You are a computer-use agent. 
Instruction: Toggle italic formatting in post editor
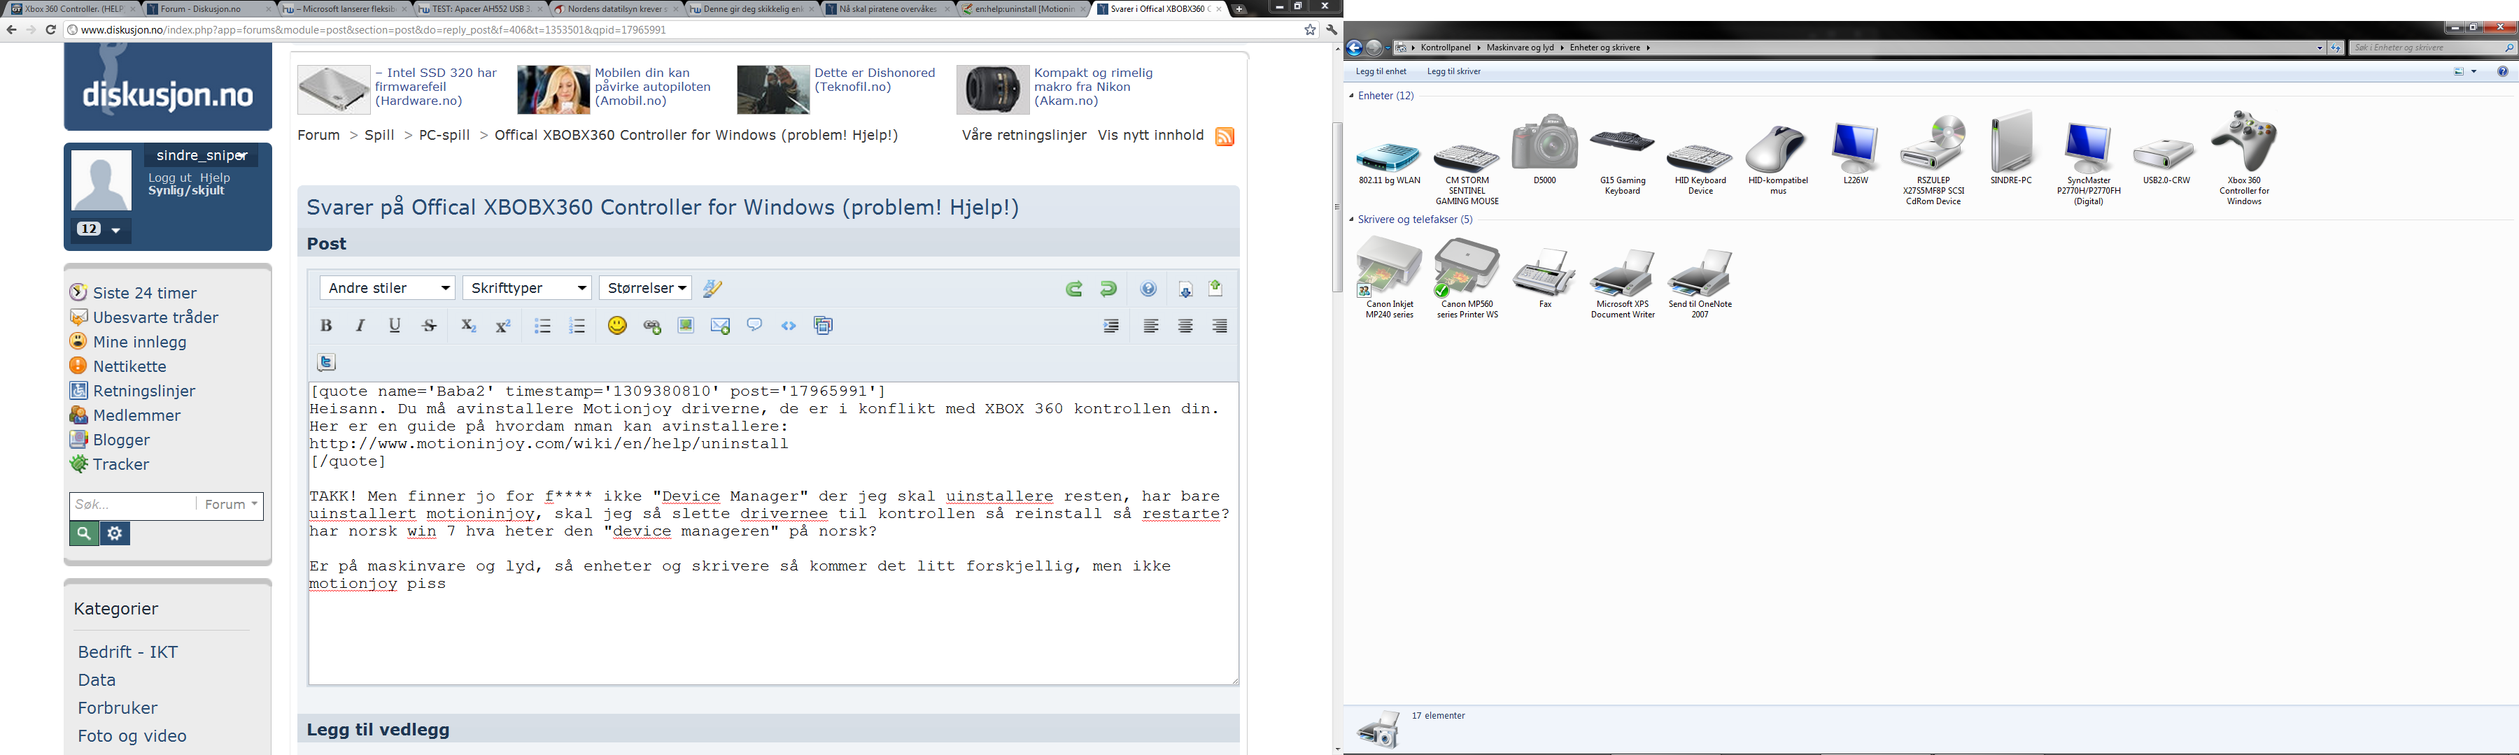click(x=360, y=325)
